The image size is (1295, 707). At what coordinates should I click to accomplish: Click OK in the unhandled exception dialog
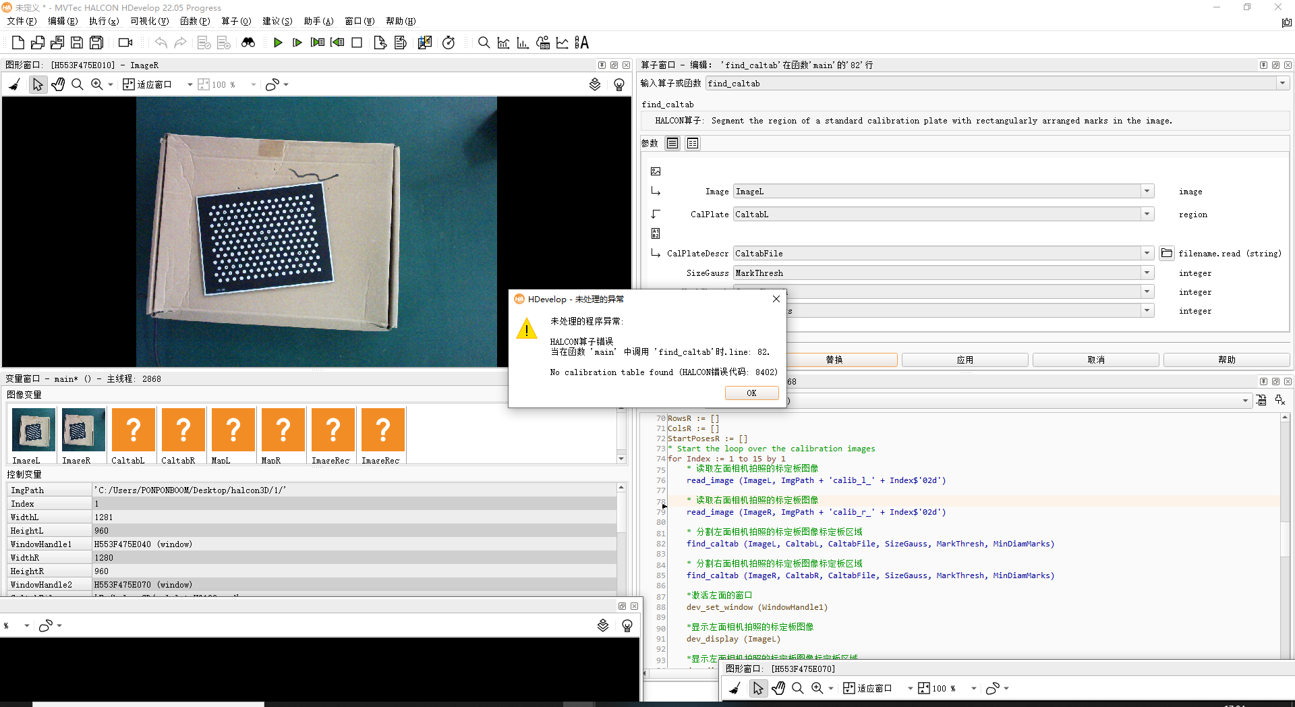751,393
